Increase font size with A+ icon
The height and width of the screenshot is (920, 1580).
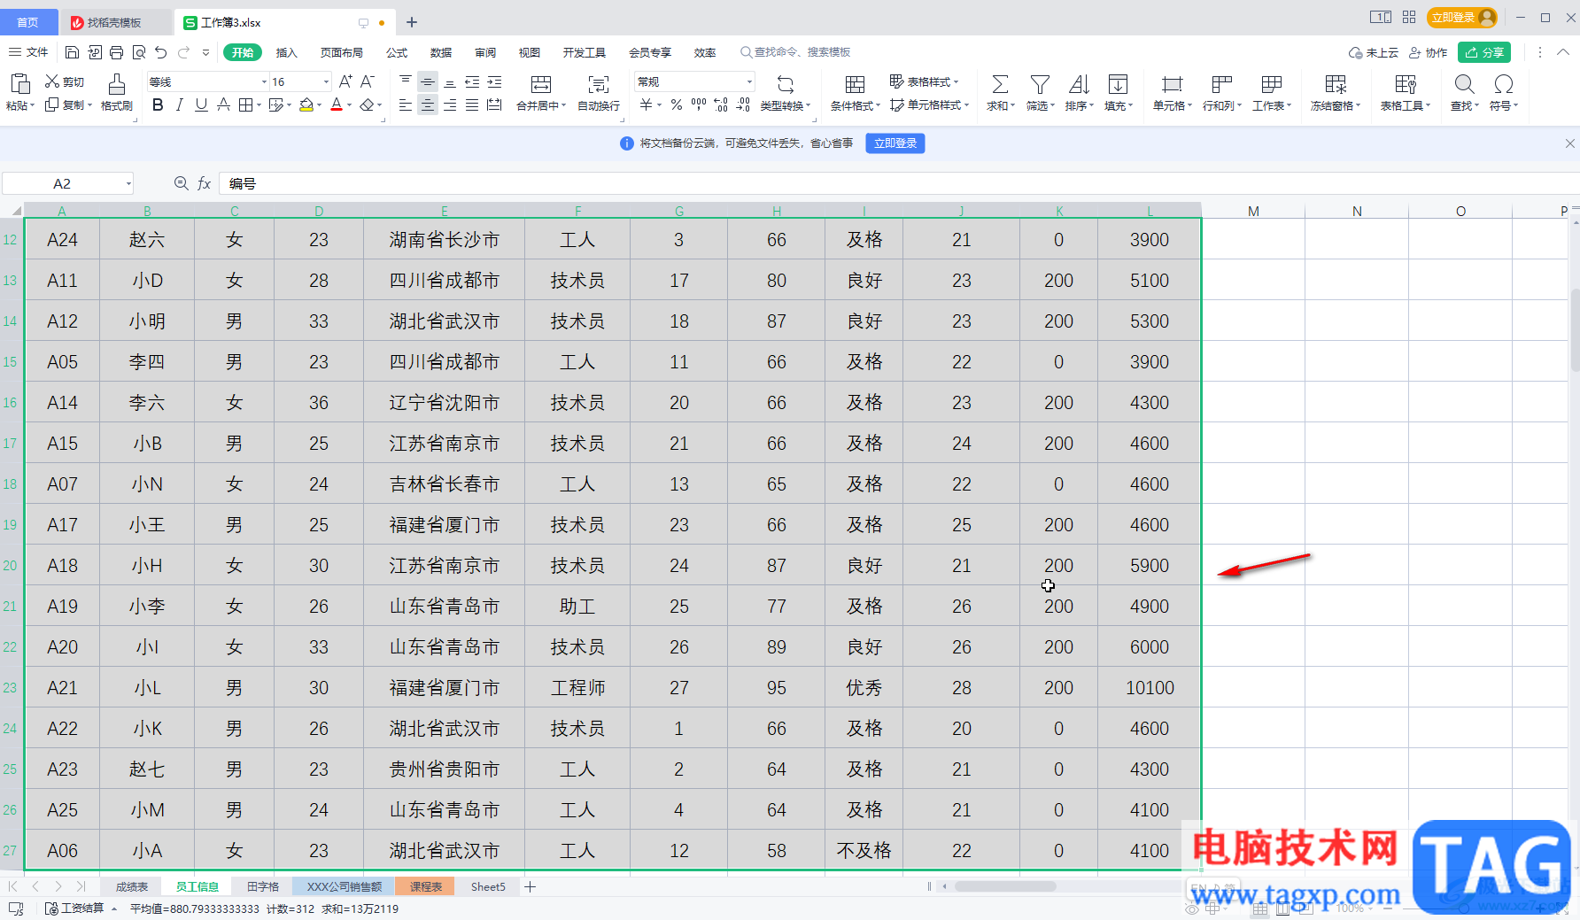tap(345, 81)
